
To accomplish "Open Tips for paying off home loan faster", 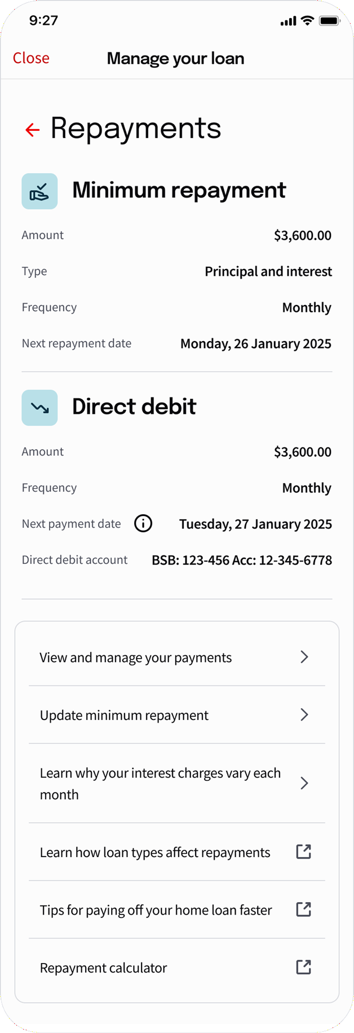I will click(156, 910).
